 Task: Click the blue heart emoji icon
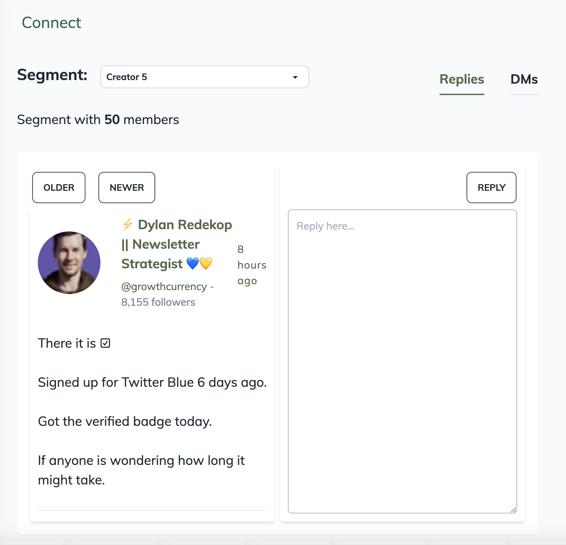(x=193, y=263)
